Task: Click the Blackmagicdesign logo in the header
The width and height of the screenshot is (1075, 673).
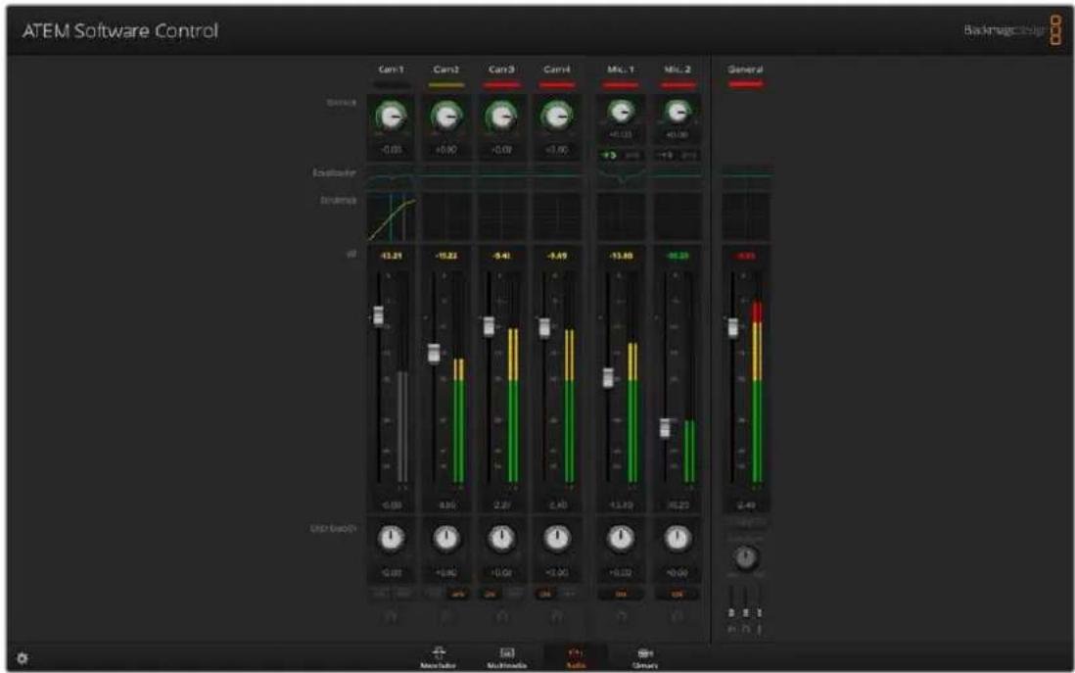Action: point(1012,30)
